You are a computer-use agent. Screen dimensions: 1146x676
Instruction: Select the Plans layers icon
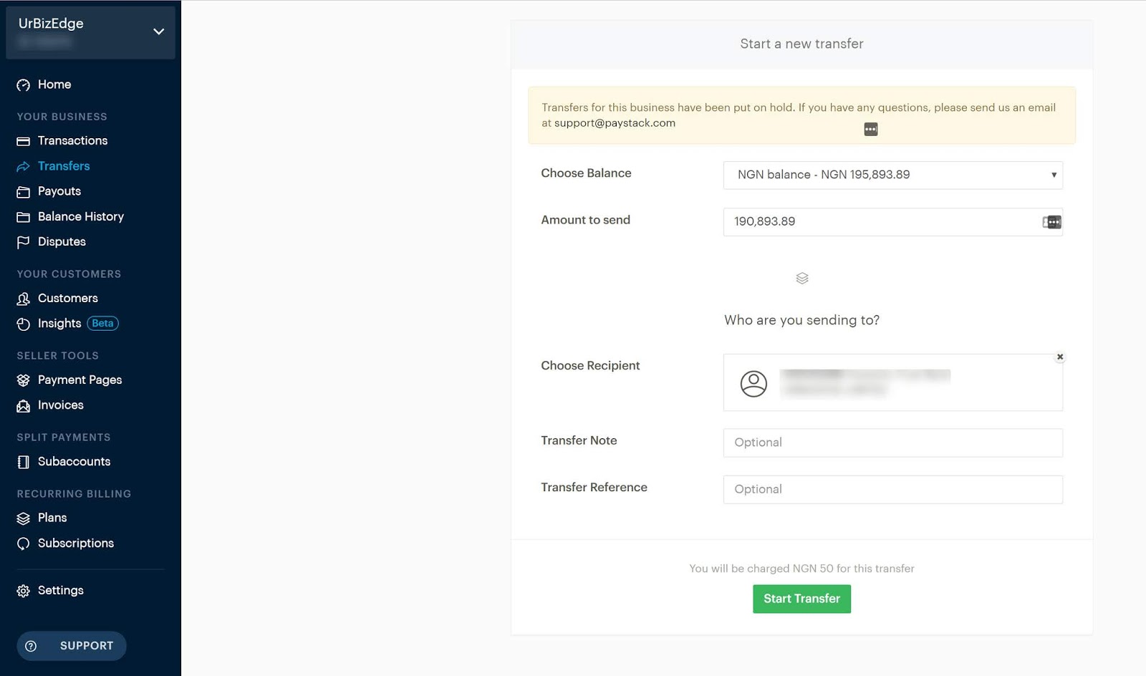23,517
